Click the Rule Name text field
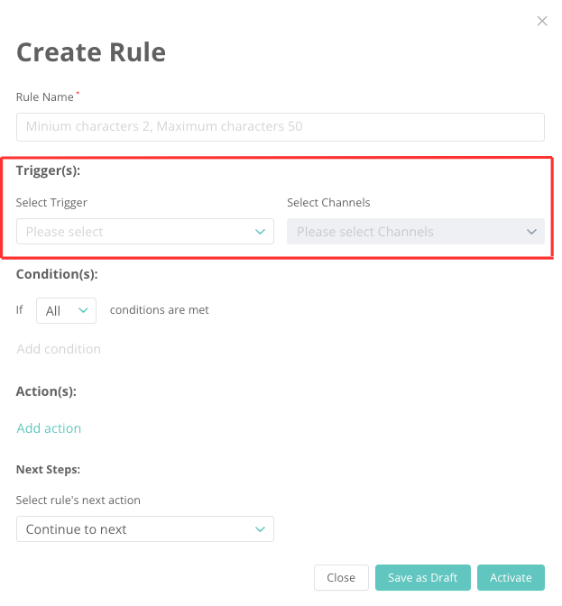This screenshot has height=606, width=562. (280, 127)
